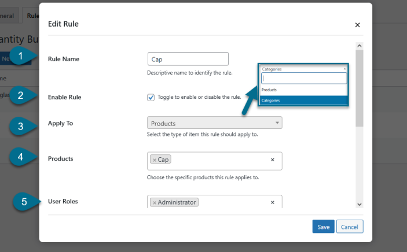Toggle the Enable Rule checkbox
Image resolution: width=407 pixels, height=252 pixels.
coord(151,97)
